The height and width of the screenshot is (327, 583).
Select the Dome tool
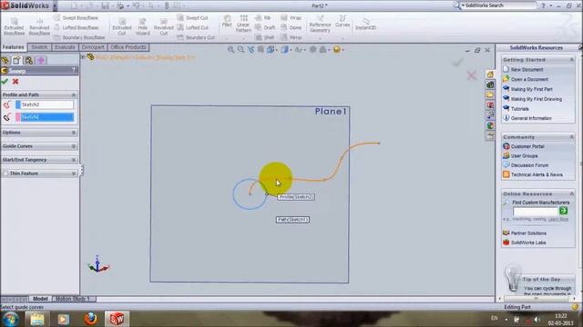[x=291, y=27]
